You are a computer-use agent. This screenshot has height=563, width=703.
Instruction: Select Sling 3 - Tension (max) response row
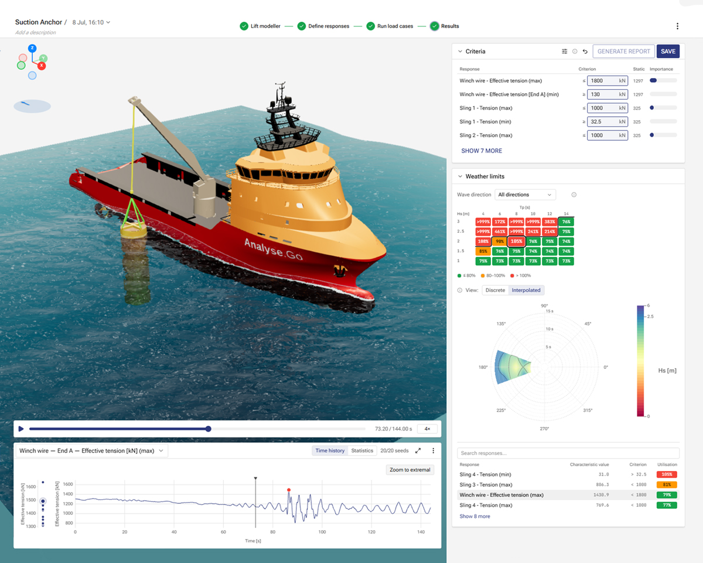point(568,485)
